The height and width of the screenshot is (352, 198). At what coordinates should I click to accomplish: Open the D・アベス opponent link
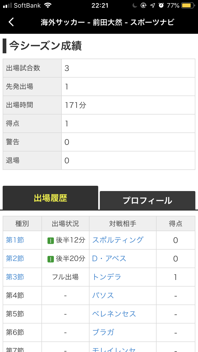tap(109, 258)
